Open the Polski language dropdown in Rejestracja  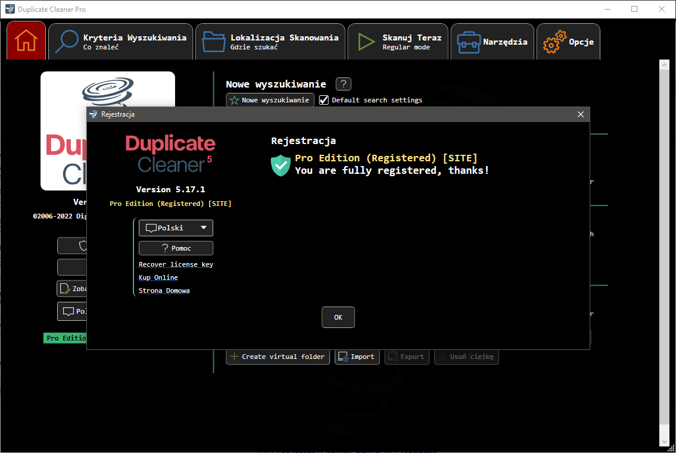176,227
